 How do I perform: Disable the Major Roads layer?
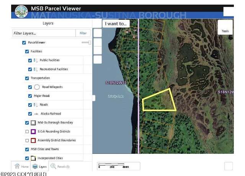click(30, 96)
